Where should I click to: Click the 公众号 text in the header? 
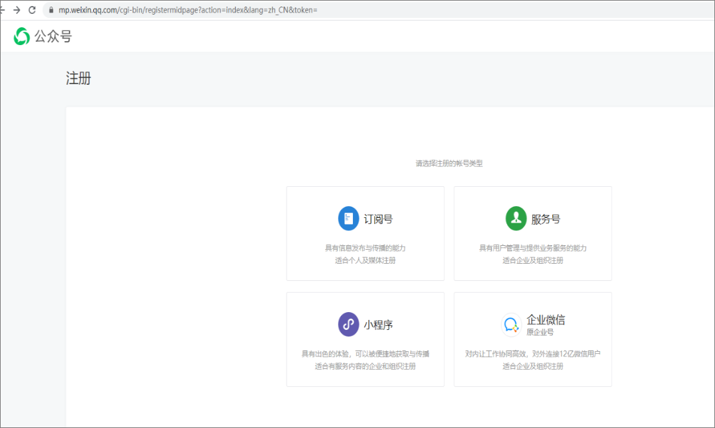click(x=53, y=36)
